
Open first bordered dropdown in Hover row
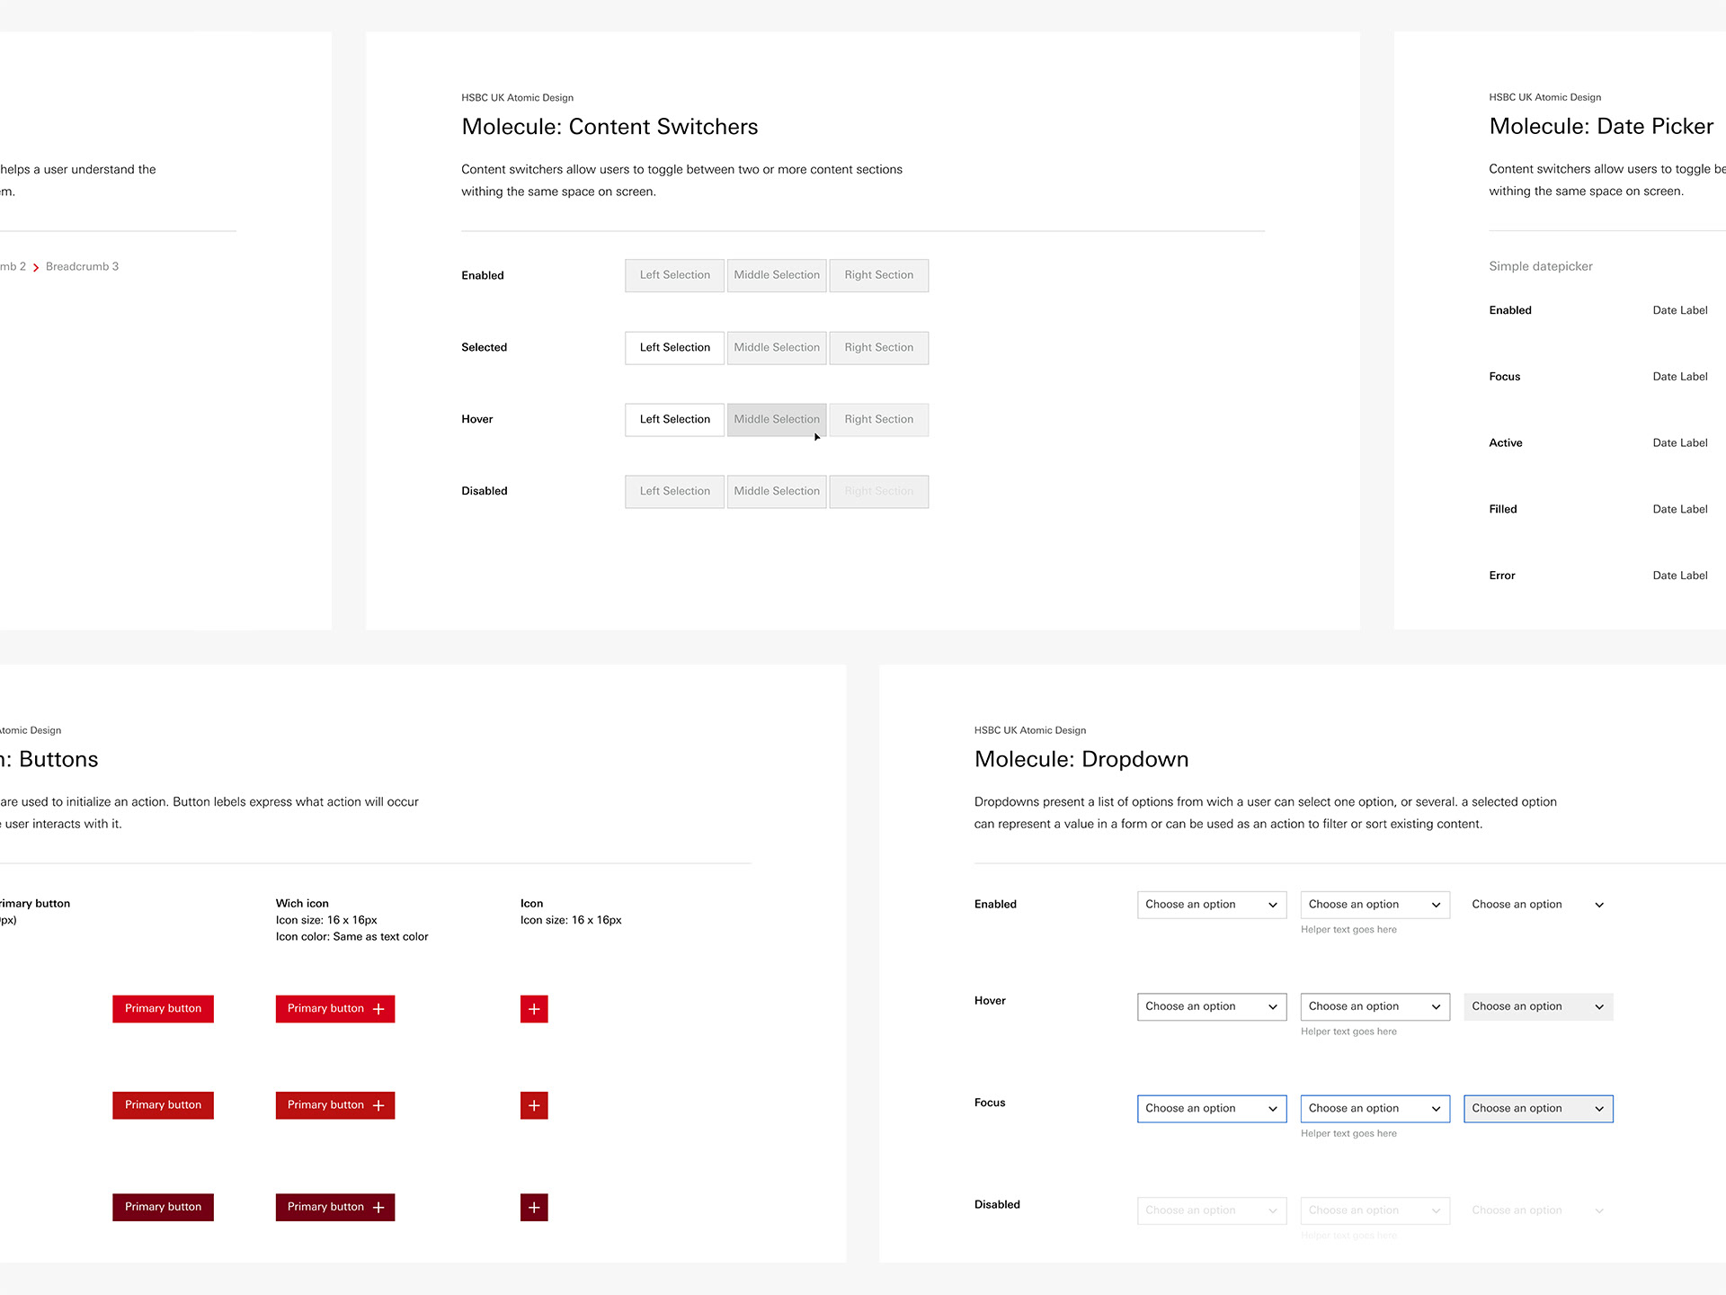coord(1212,1006)
